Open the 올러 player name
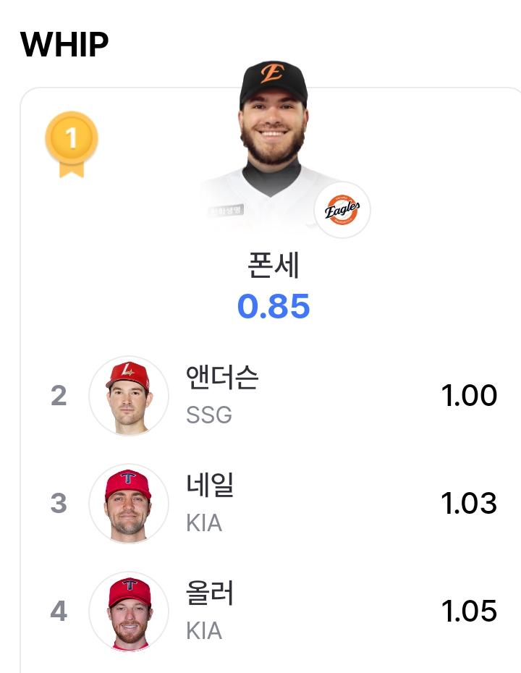The height and width of the screenshot is (673, 521). 209,593
